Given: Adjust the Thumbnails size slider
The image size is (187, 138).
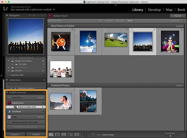Looking at the screenshot, I should click(x=170, y=136).
